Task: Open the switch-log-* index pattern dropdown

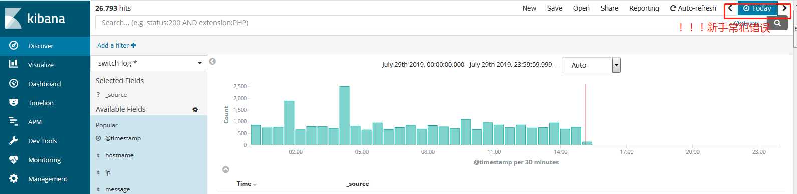Action: point(149,63)
